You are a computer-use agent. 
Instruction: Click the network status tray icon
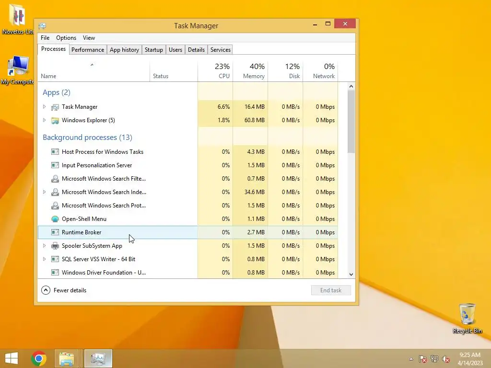(x=434, y=359)
